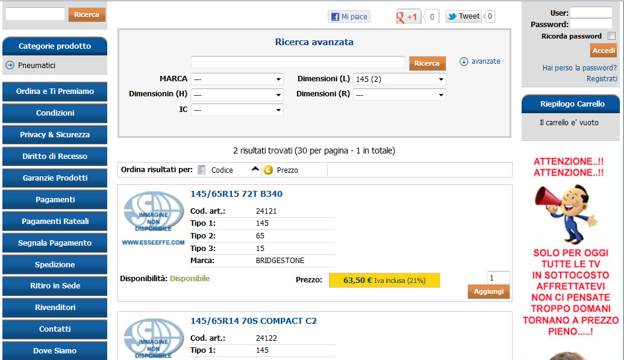Open the Dove Siamo menu item
The image size is (624, 360).
point(55,350)
